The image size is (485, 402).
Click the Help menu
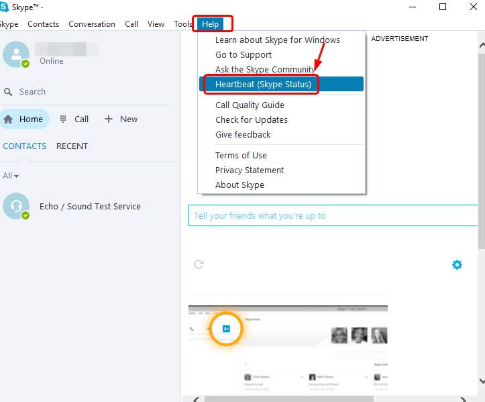coord(211,24)
